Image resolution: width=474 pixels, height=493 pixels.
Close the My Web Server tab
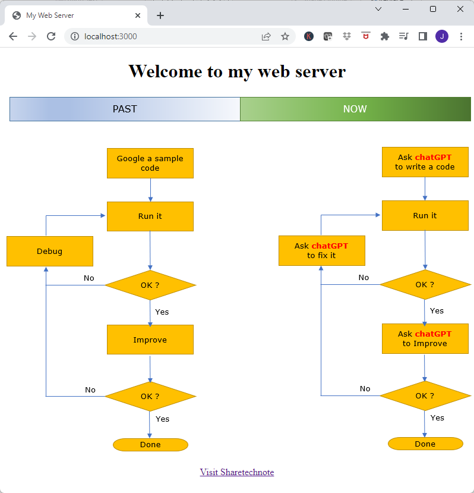[x=138, y=15]
